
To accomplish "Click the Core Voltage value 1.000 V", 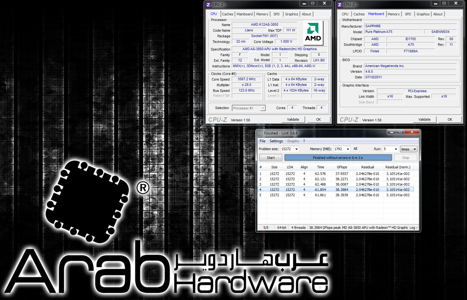I will (x=286, y=42).
